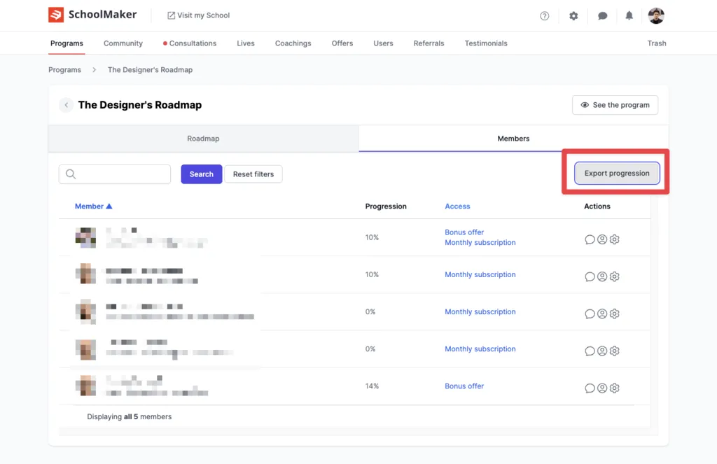717x464 pixels.
Task: Click Reset filters
Action: (253, 174)
